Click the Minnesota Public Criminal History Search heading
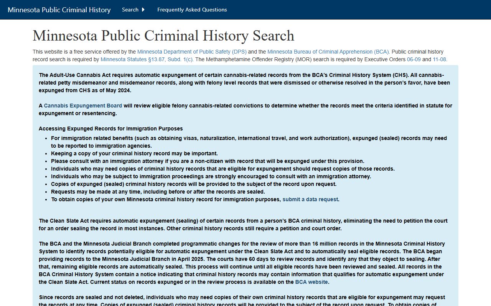Screen dimensions: 491x306 click(163, 36)
